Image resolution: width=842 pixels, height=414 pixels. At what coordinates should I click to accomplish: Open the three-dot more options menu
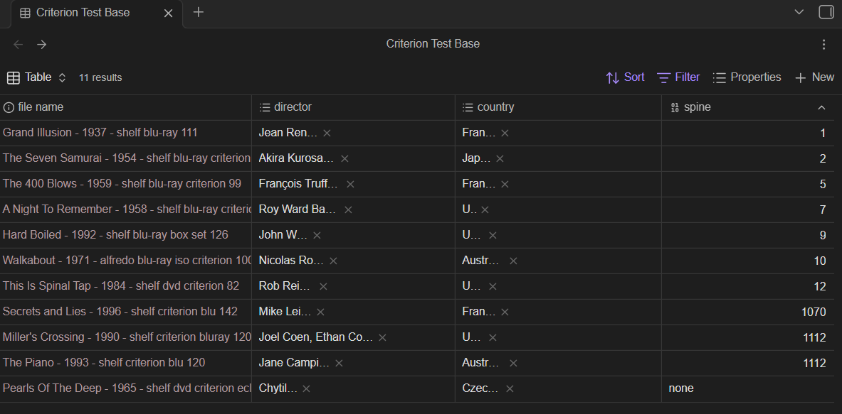click(823, 44)
